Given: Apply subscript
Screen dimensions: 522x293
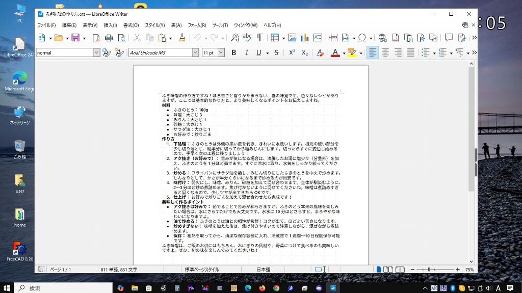Looking at the screenshot, I should 305,52.
